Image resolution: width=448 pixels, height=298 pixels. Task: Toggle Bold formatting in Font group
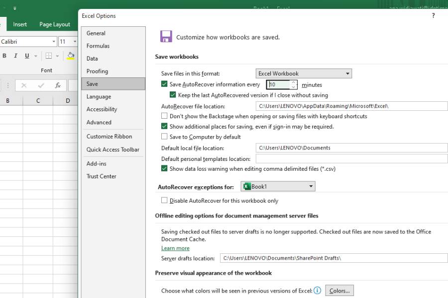coord(4,56)
